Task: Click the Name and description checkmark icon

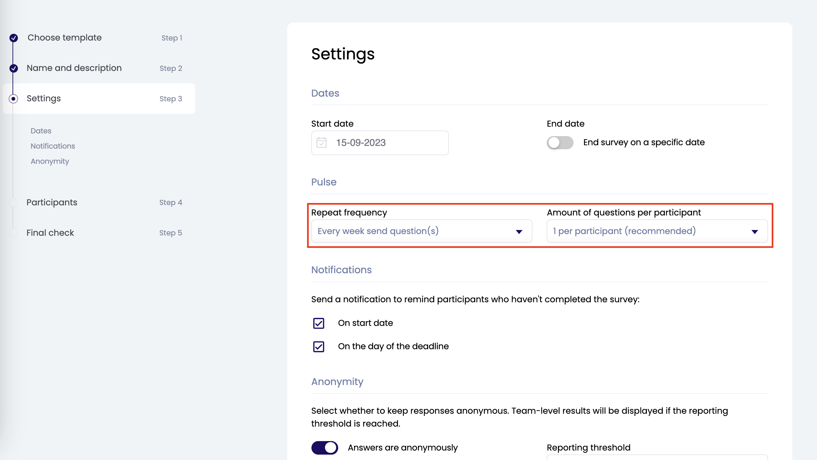Action: pos(14,68)
